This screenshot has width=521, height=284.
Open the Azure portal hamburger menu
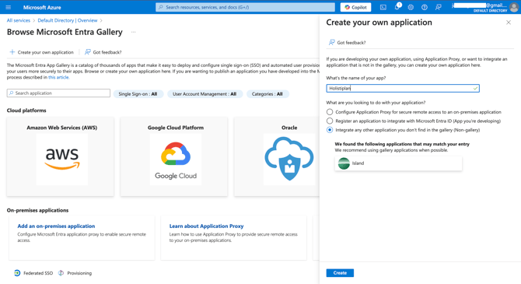point(9,7)
